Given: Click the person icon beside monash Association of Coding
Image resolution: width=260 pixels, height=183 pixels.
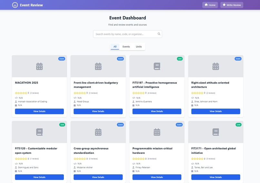Looking at the screenshot, I should tap(16, 101).
